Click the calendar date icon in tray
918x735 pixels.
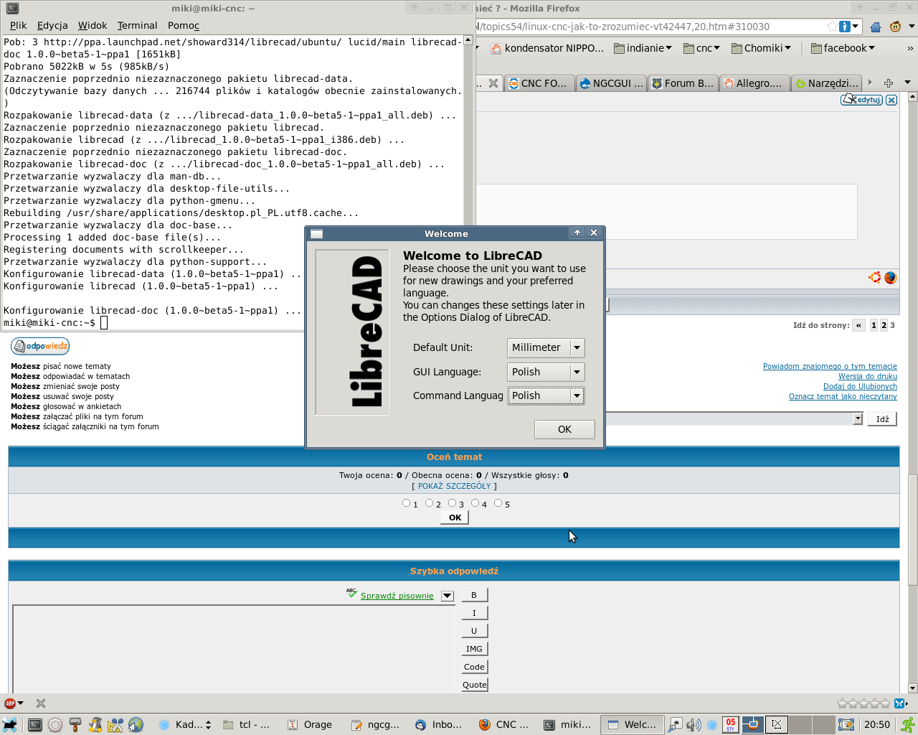[730, 725]
